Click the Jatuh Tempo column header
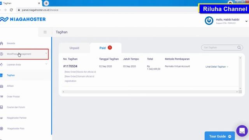The width and height of the screenshot is (249, 140). click(x=131, y=59)
